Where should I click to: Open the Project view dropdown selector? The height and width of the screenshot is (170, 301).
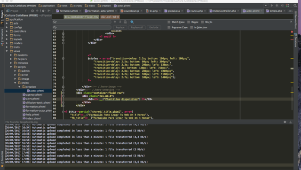pyautogui.click(x=16, y=11)
